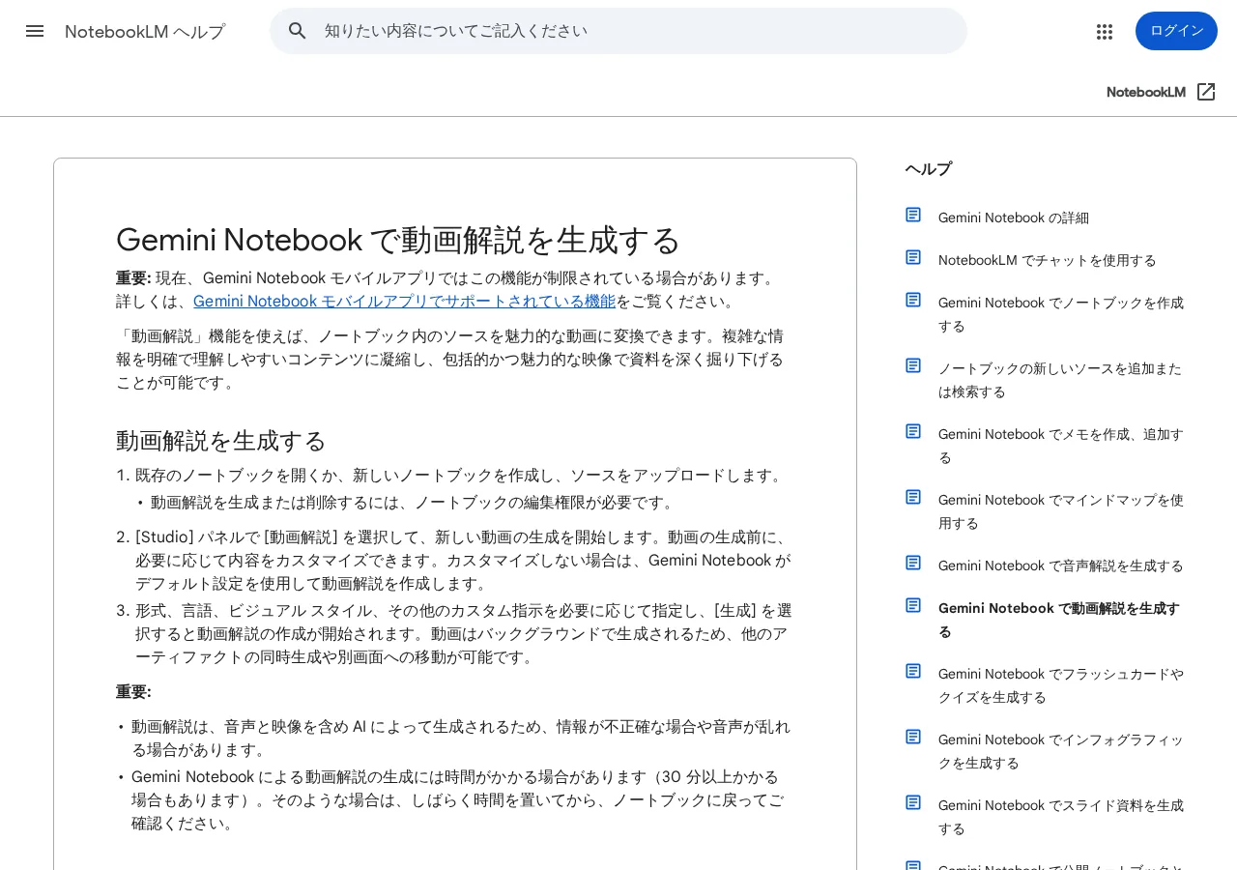Open ノートブックの新しいソースを追加または検索する article
Viewport: 1237px width, 870px height.
(x=1060, y=380)
